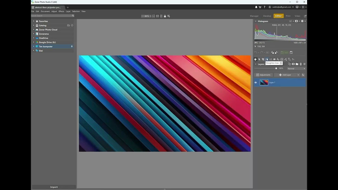
Task: Open the Adjust menu
Action: pyautogui.click(x=54, y=11)
